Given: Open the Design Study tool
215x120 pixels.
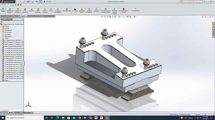Looking at the screenshot, I should coord(3,10).
